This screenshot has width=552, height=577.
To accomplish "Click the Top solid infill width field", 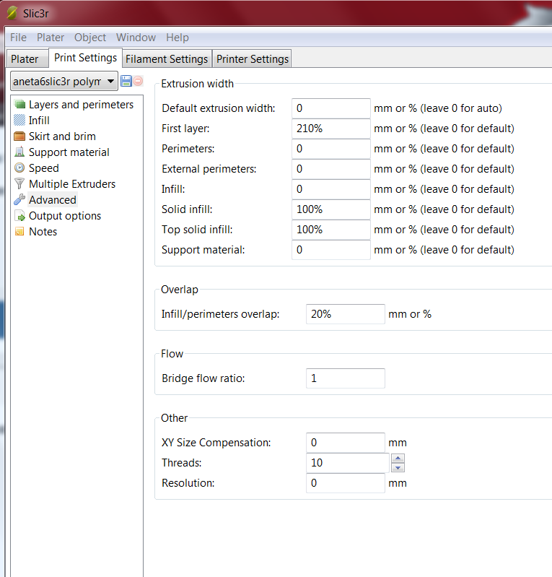I will 331,230.
